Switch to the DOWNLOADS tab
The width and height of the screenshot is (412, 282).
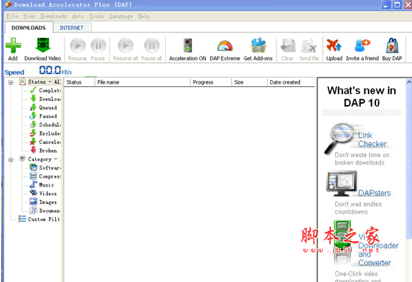(28, 28)
